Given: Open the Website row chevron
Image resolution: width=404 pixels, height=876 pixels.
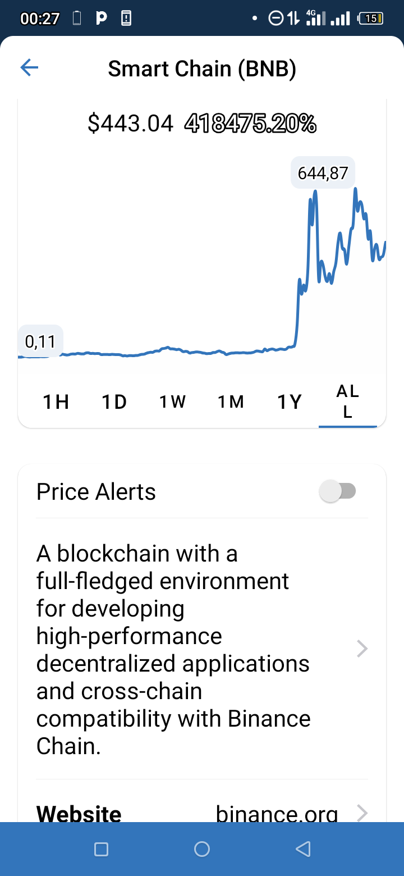Looking at the screenshot, I should tap(362, 813).
